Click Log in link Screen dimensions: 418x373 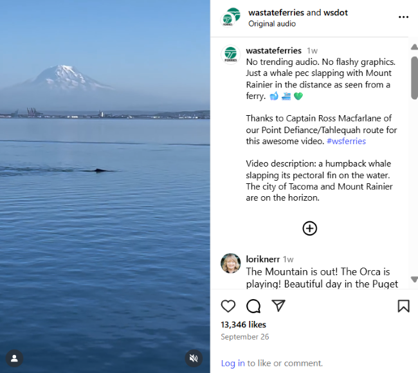point(232,363)
